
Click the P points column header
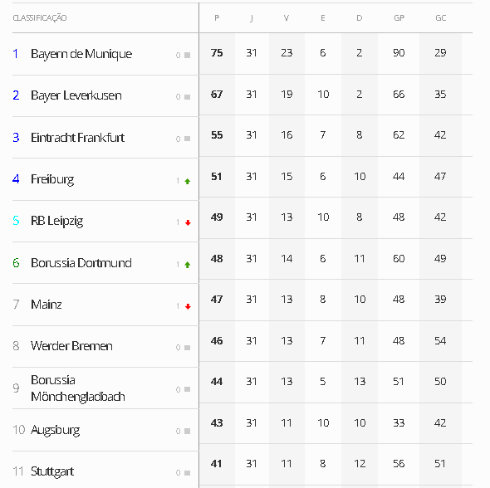[217, 18]
